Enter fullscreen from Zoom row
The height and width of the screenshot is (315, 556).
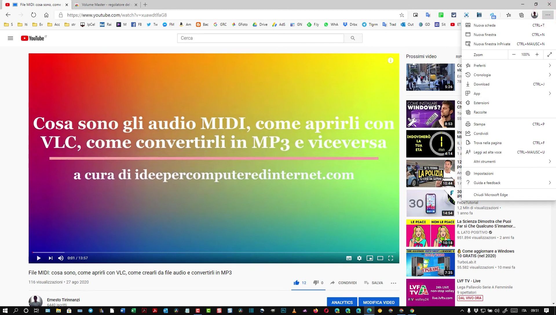tap(550, 55)
